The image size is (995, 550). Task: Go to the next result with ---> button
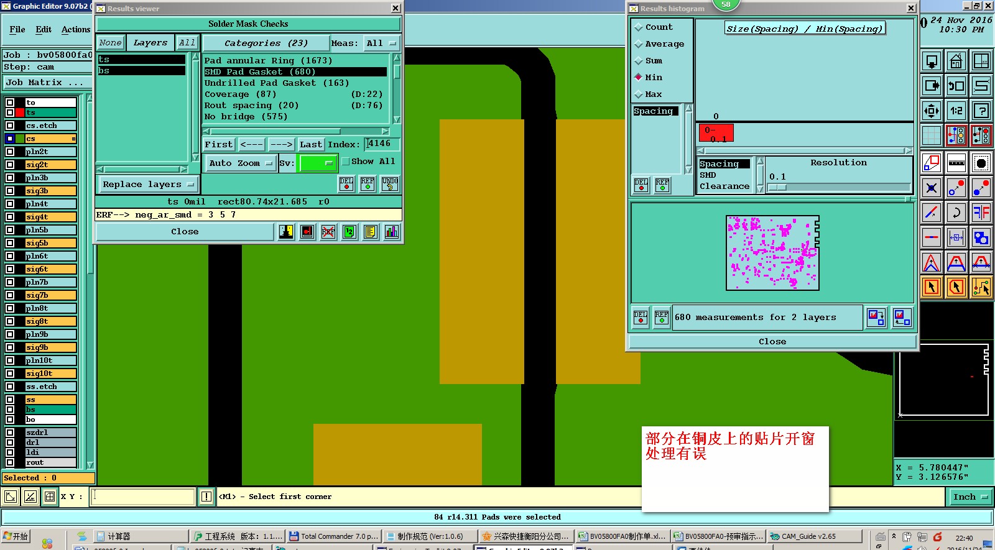tap(281, 144)
